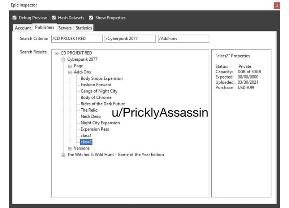Expand The Witcher 3 Game of the Year node
Viewport: 289px width, 208px height.
[x=63, y=155]
